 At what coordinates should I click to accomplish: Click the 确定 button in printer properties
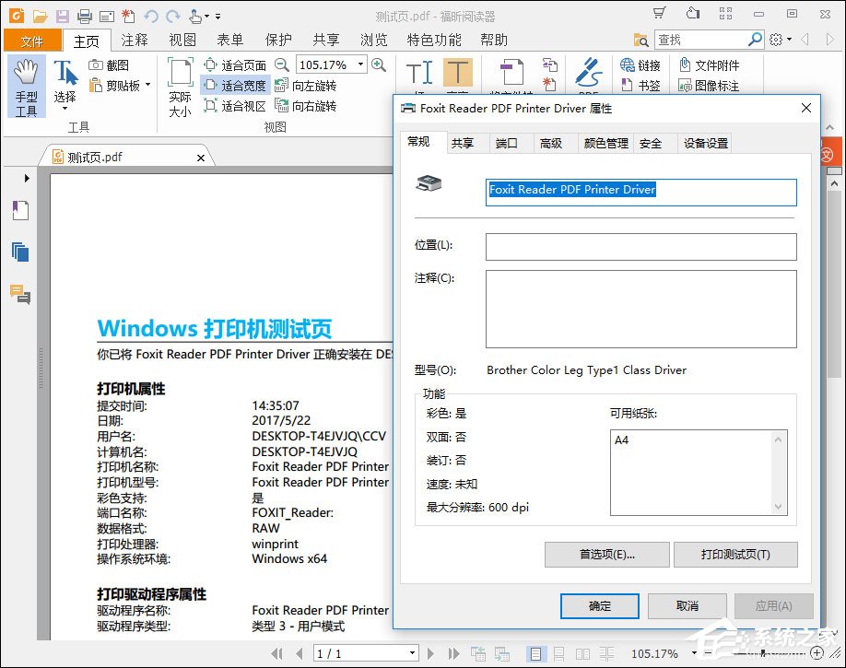coord(599,606)
